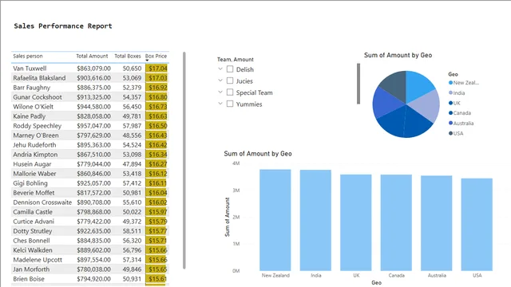Select Marney O'Breen in the table

[x=36, y=136]
